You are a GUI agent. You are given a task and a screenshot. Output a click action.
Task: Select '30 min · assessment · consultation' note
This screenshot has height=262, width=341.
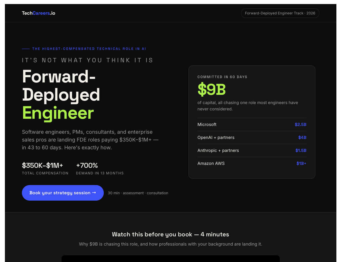click(x=138, y=193)
